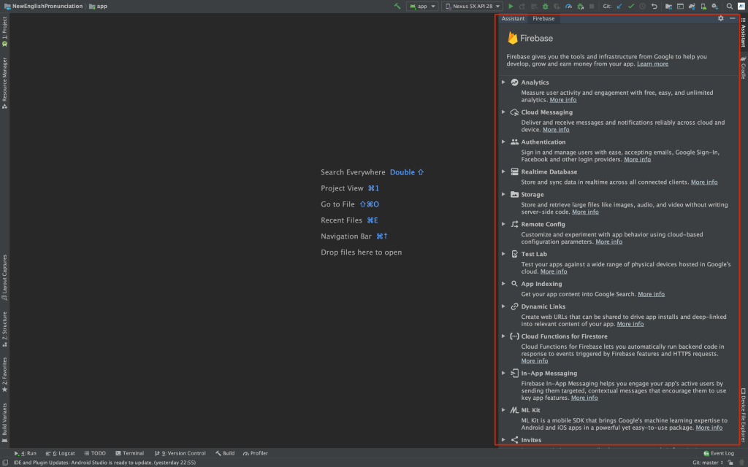
Task: Click the app breadcrumb in navigation bar
Action: point(99,6)
